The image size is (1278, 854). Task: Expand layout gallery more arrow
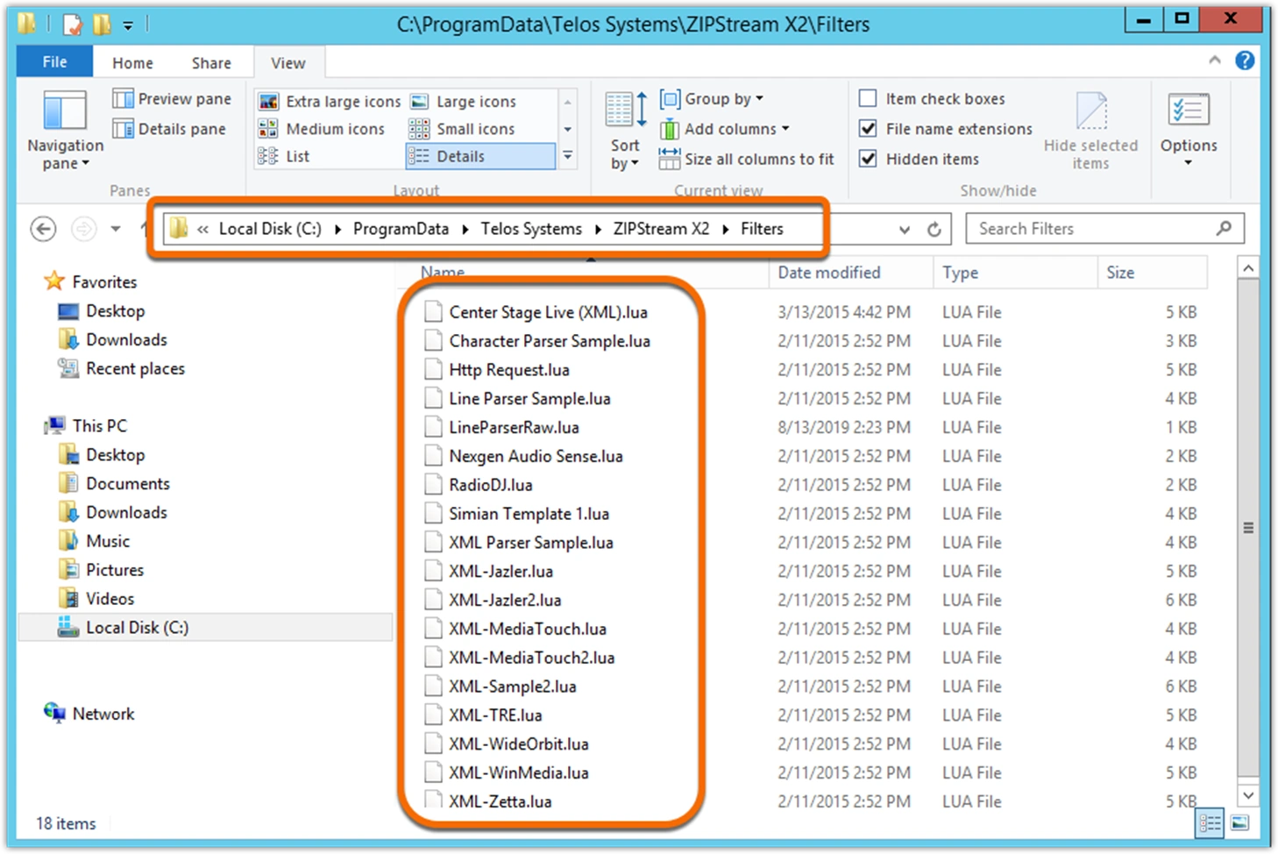[x=568, y=156]
